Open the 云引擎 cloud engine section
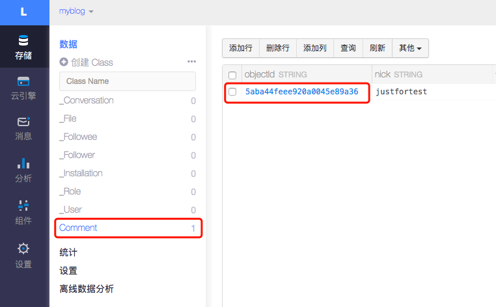 coord(23,88)
